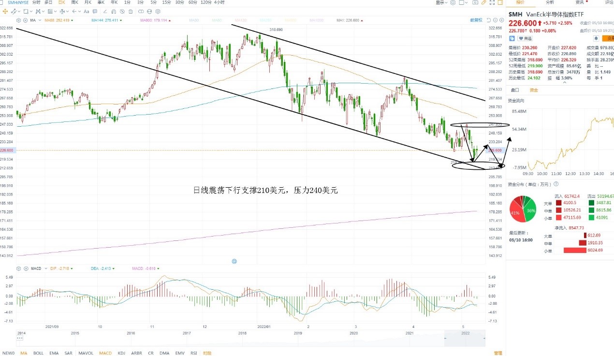
Task: Switch to 月K monthly chart
Action: pos(88,2)
